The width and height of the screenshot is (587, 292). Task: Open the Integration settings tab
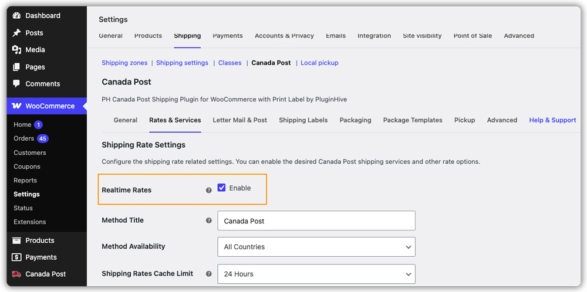375,36
